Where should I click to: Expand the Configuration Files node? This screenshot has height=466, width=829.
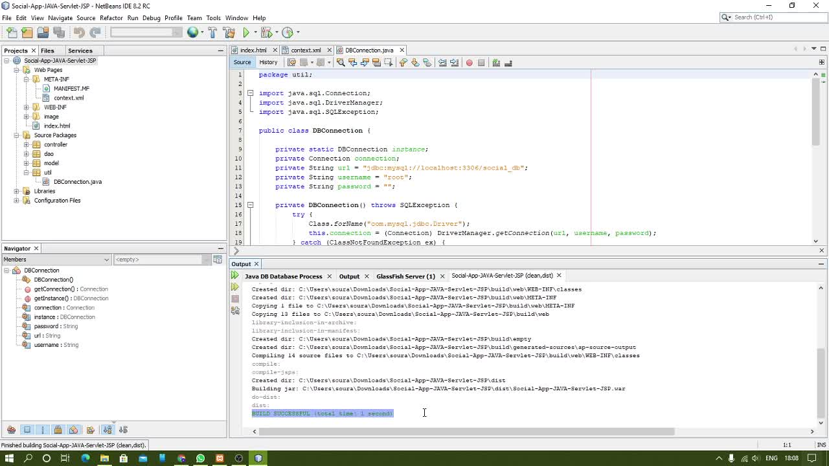16,201
